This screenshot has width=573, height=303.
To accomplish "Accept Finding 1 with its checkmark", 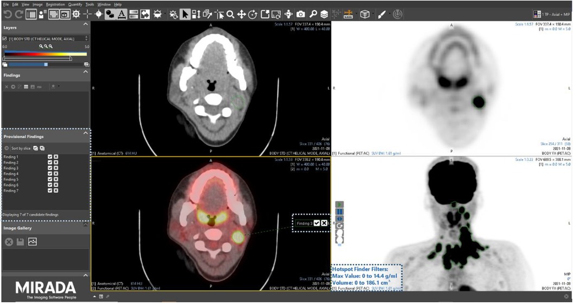I will tap(50, 156).
